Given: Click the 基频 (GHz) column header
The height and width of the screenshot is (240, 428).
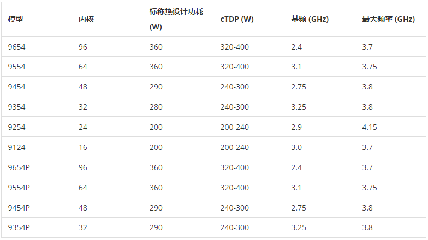Looking at the screenshot, I should (x=310, y=19).
